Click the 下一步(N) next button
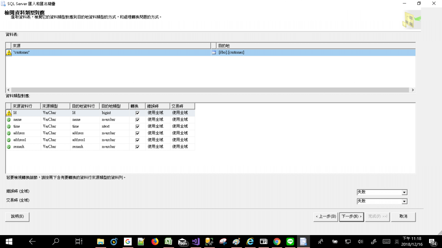Screen dimensions: 442x248 [351, 217]
